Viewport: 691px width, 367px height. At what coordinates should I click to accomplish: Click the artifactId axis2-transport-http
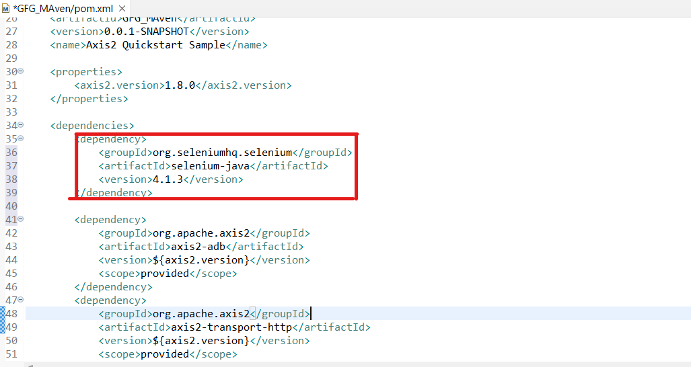click(x=231, y=327)
